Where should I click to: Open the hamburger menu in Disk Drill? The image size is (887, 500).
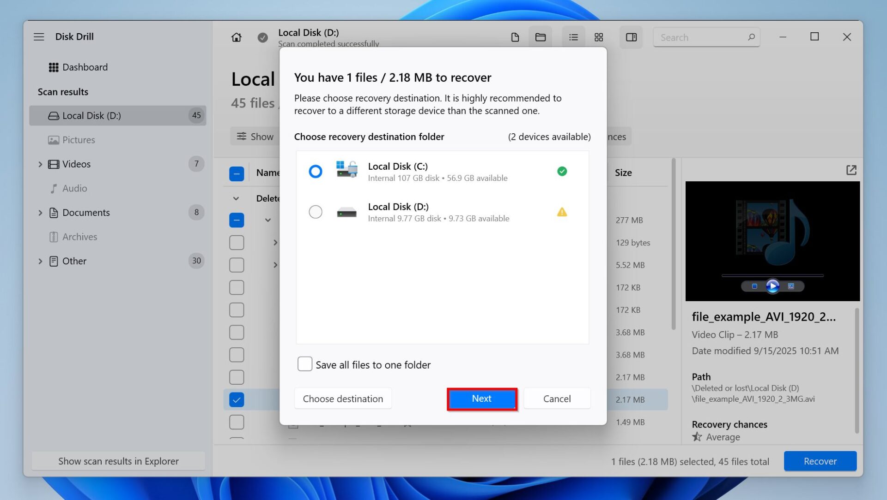coord(39,36)
